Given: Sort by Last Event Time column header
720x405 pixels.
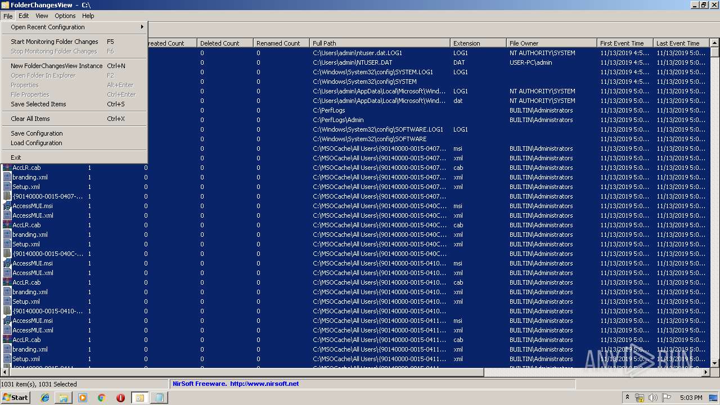Looking at the screenshot, I should (681, 43).
